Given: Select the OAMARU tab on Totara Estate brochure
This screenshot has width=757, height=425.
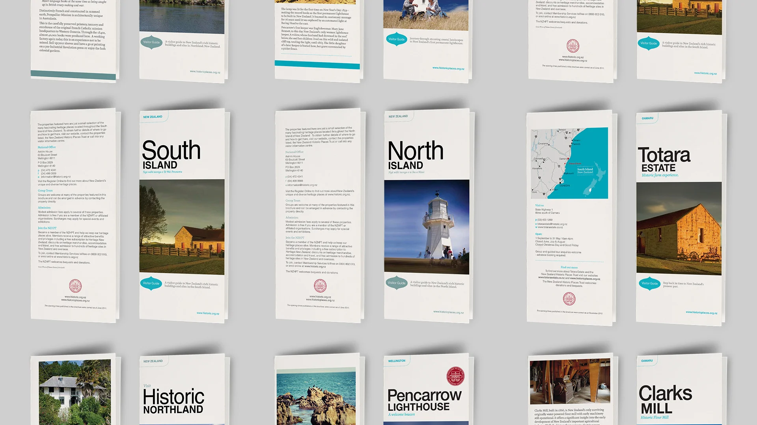Looking at the screenshot, I should (649, 118).
